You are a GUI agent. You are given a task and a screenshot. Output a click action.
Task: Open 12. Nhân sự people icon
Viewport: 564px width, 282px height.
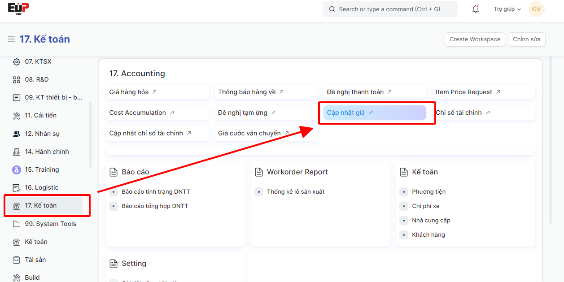point(17,134)
